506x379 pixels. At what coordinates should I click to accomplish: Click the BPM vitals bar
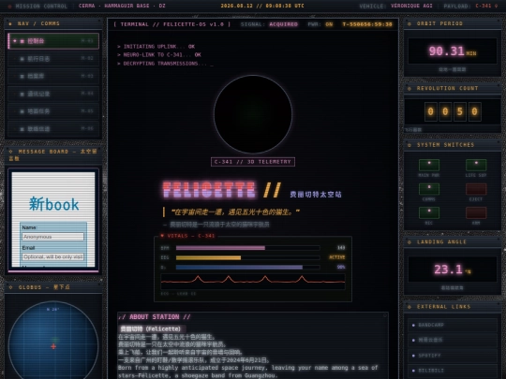(247, 248)
